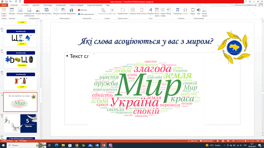Click the spell check icon in status bar
This screenshot has height=148, width=264.
tap(16, 141)
